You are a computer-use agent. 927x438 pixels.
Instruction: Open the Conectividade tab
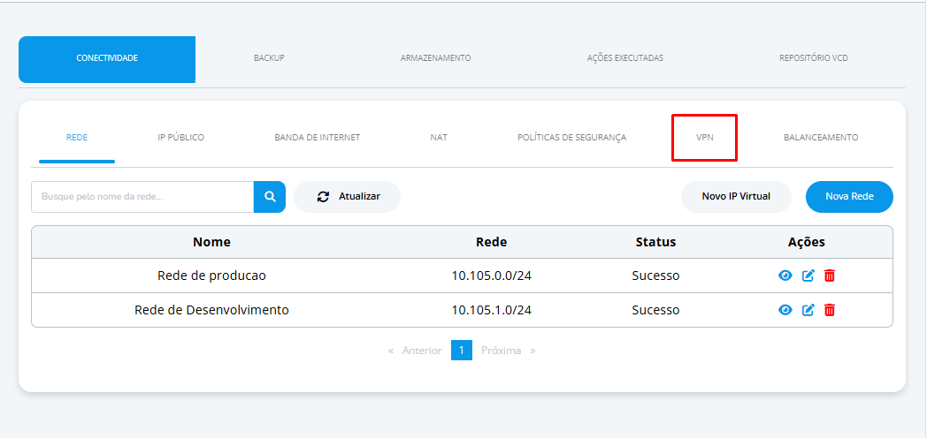[107, 59]
